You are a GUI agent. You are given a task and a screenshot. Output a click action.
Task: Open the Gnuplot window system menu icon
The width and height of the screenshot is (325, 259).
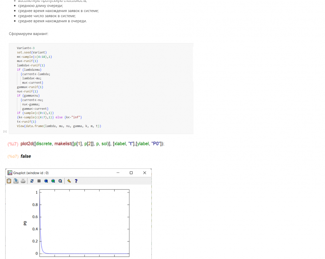coord(10,173)
